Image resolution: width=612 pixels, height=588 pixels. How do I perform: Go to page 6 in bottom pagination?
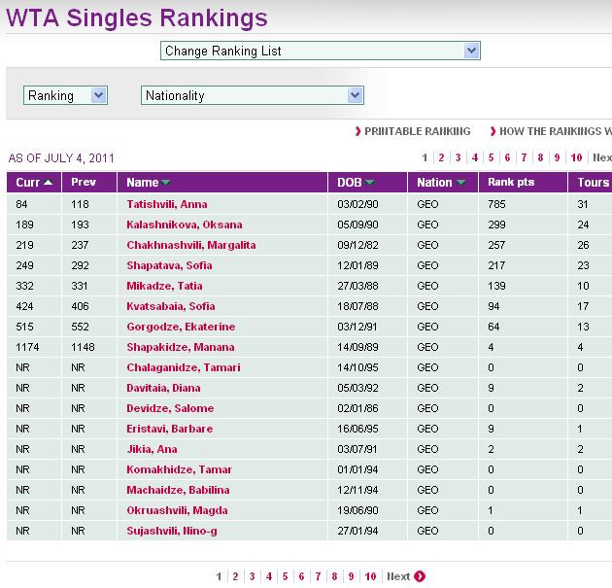click(301, 576)
